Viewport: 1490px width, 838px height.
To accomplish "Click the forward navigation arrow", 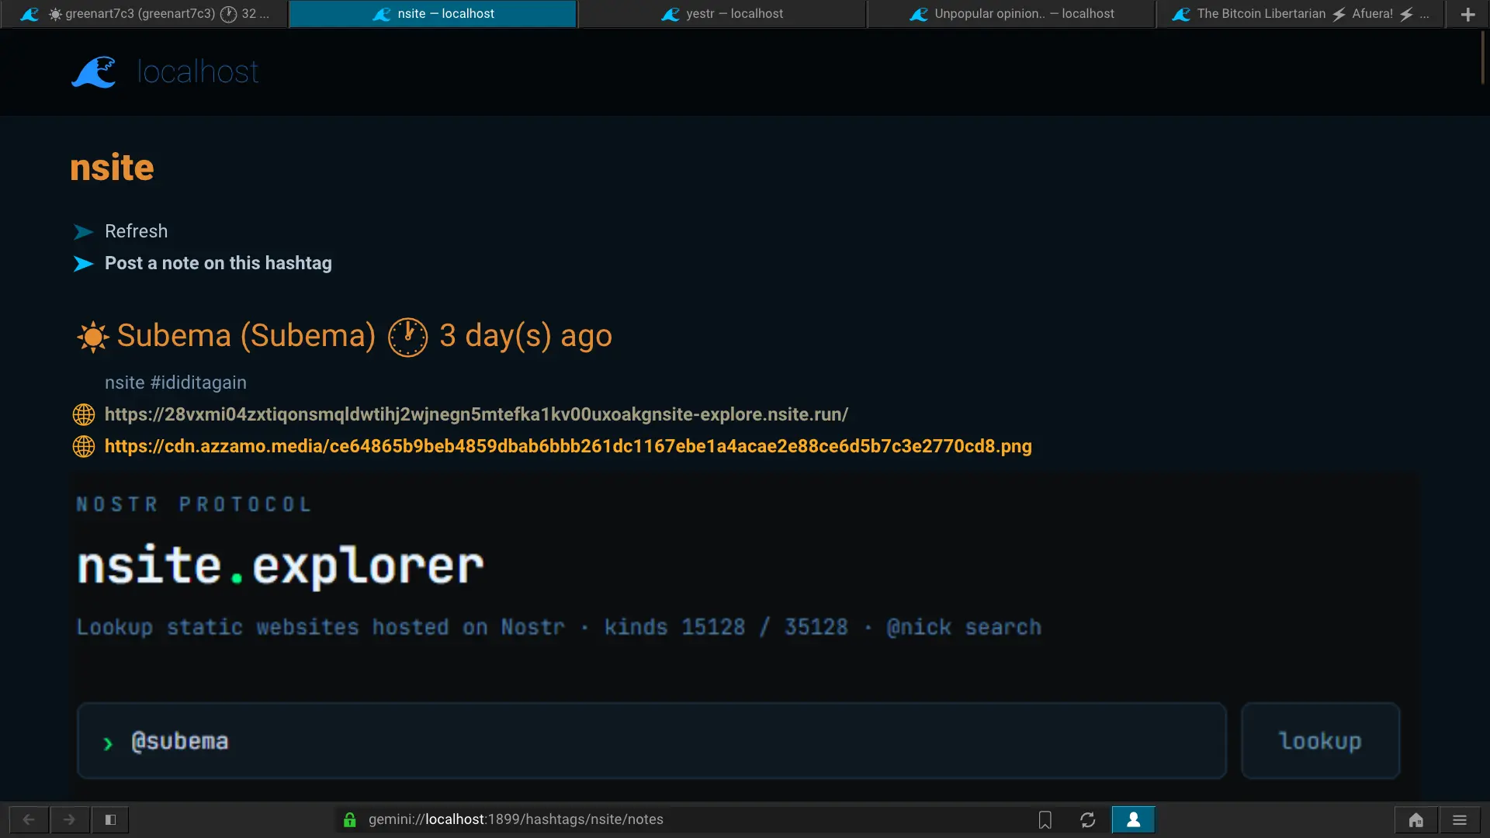I will 69,819.
